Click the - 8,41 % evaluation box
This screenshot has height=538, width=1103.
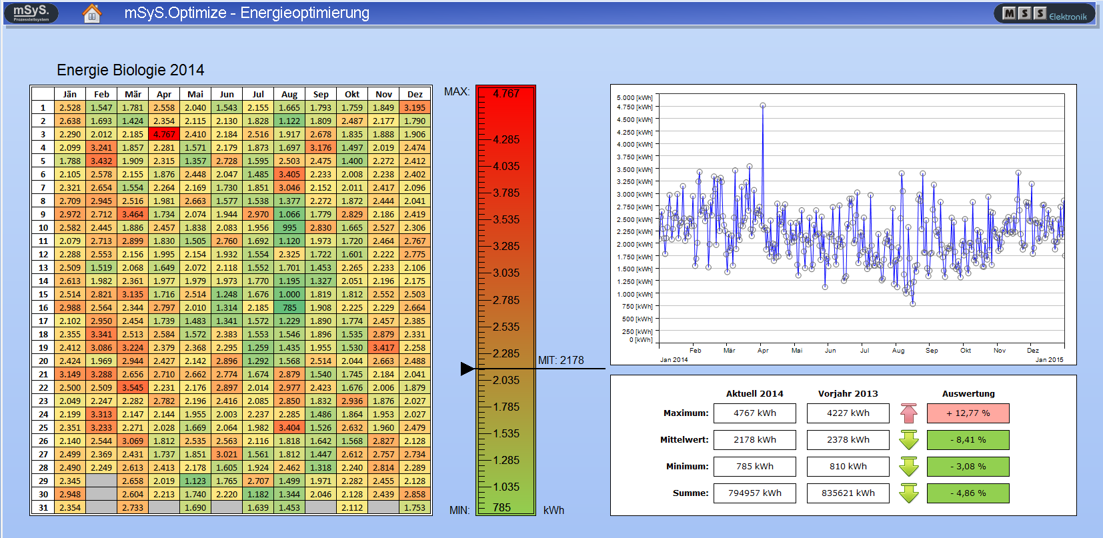point(968,440)
